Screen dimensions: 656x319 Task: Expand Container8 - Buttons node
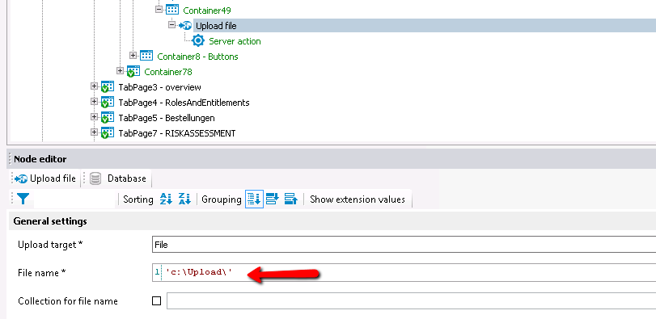tap(133, 55)
